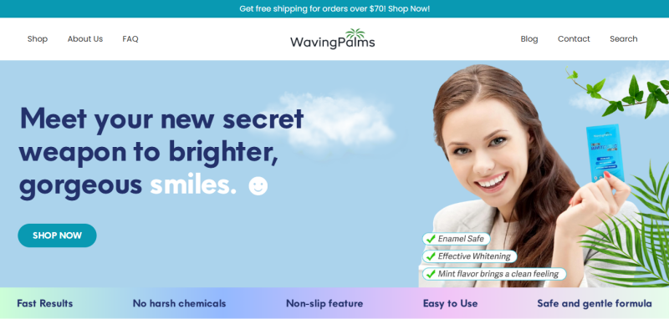Click the SHOP NOW button
The height and width of the screenshot is (334, 669).
click(57, 235)
